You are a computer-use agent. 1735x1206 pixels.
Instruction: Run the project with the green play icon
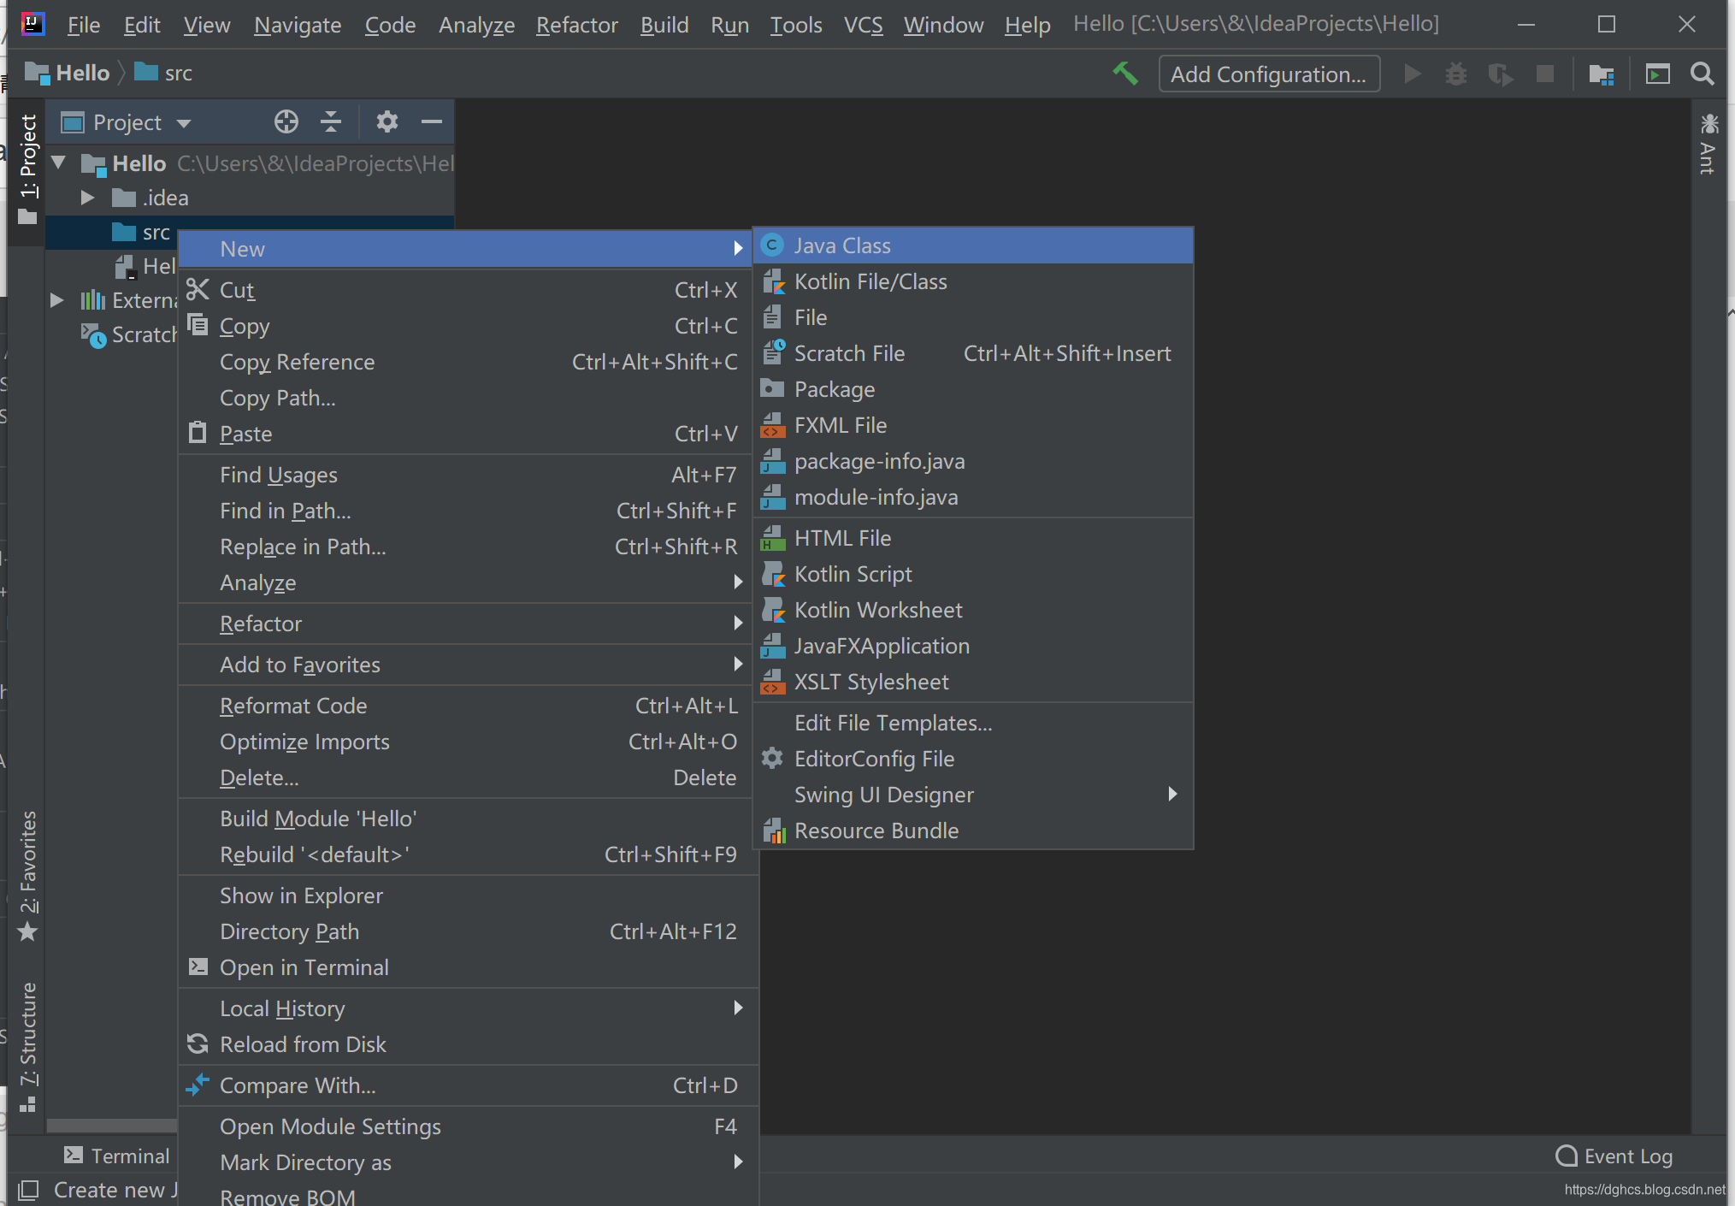point(1413,74)
